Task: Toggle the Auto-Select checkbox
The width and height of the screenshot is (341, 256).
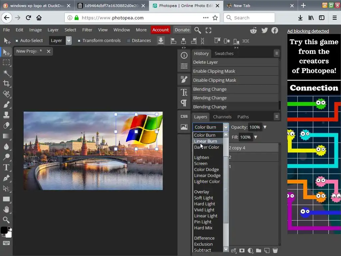Action: point(17,41)
